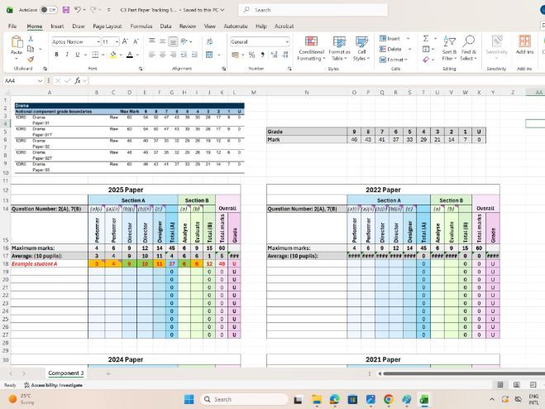545x409 pixels.
Task: Toggle the AutoSave switch
Action: pyautogui.click(x=48, y=10)
